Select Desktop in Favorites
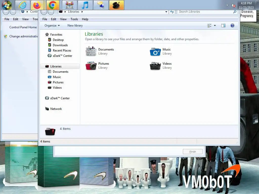 [58, 40]
